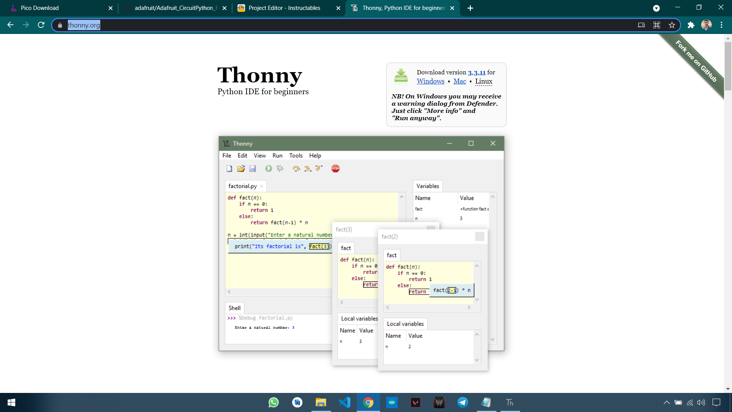Switch to the adafruit CircuitPython tab
Screen dimensions: 732x412
[x=175, y=8]
